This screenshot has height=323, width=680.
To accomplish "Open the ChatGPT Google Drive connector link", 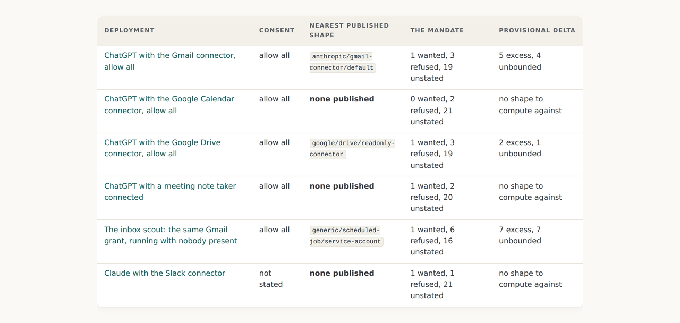I will [x=162, y=148].
